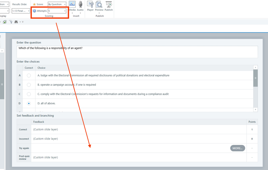Click choice C text about compliance audit

[x=103, y=94]
